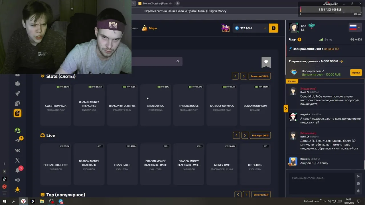
Task: Open the Dragon of Olympus slot card
Action: [122, 105]
